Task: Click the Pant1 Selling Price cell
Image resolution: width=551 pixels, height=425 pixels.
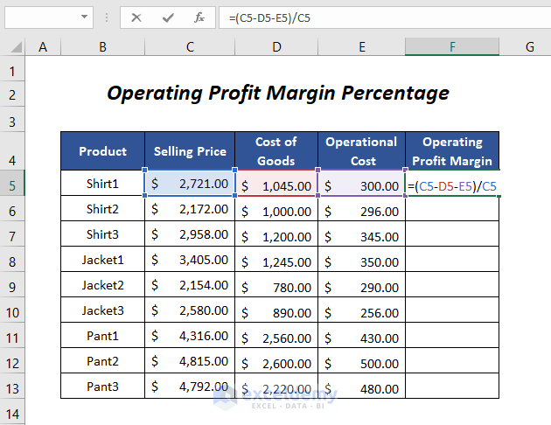Action: tap(190, 337)
